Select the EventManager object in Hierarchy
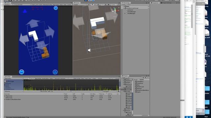This screenshot has height=118, width=211. 132,12
